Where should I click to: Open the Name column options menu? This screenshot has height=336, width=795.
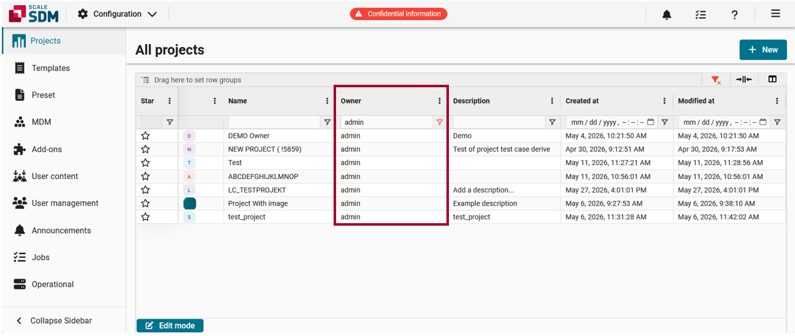click(327, 101)
